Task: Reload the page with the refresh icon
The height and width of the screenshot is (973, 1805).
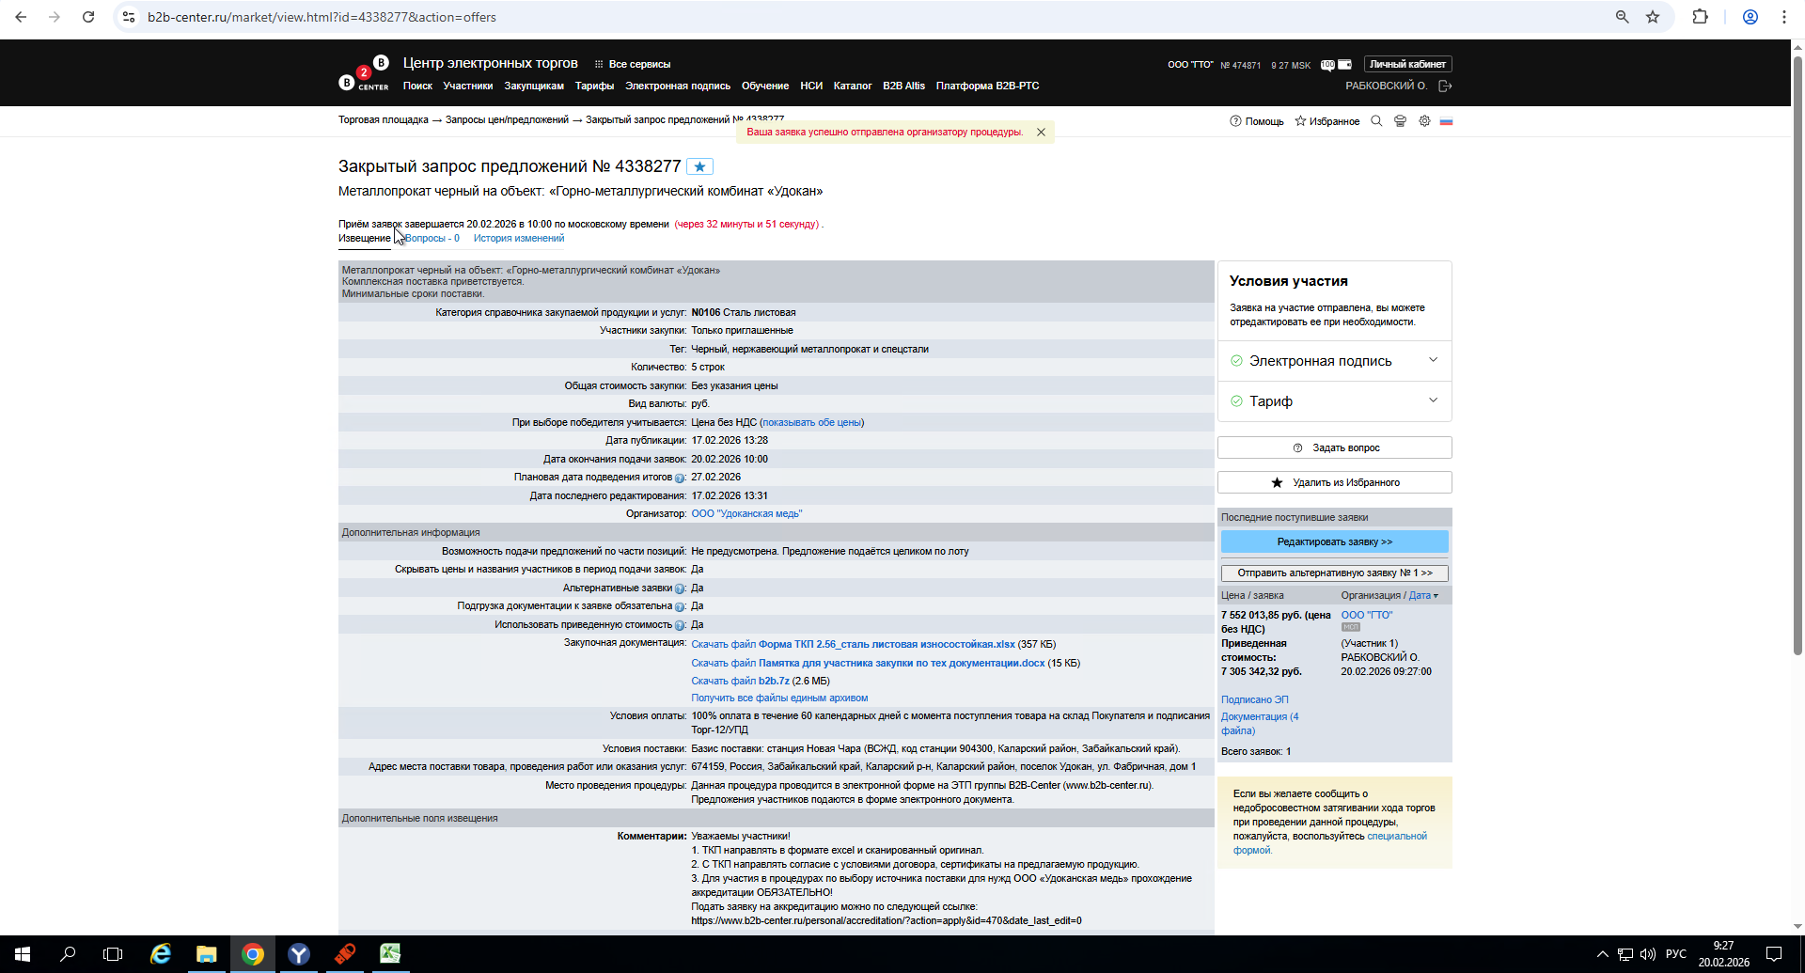Action: pyautogui.click(x=88, y=17)
